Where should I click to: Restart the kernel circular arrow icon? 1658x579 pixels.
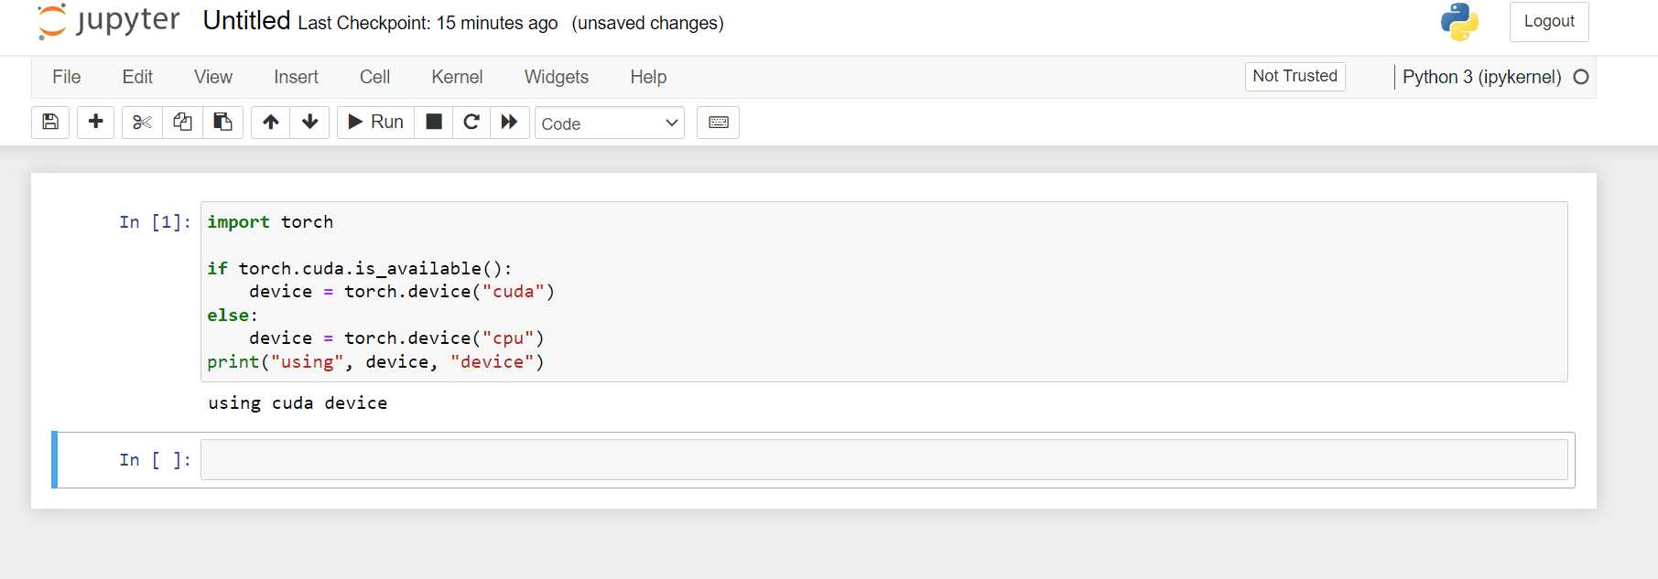click(471, 123)
